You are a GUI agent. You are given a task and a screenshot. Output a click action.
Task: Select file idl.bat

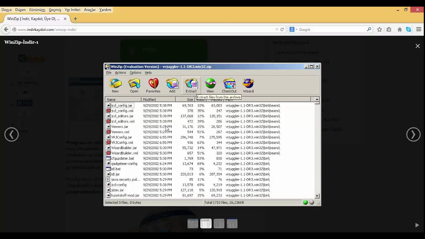[113, 169]
